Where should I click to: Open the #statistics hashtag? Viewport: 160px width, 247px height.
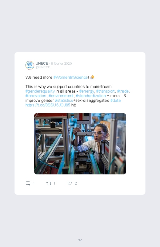[x=64, y=100]
